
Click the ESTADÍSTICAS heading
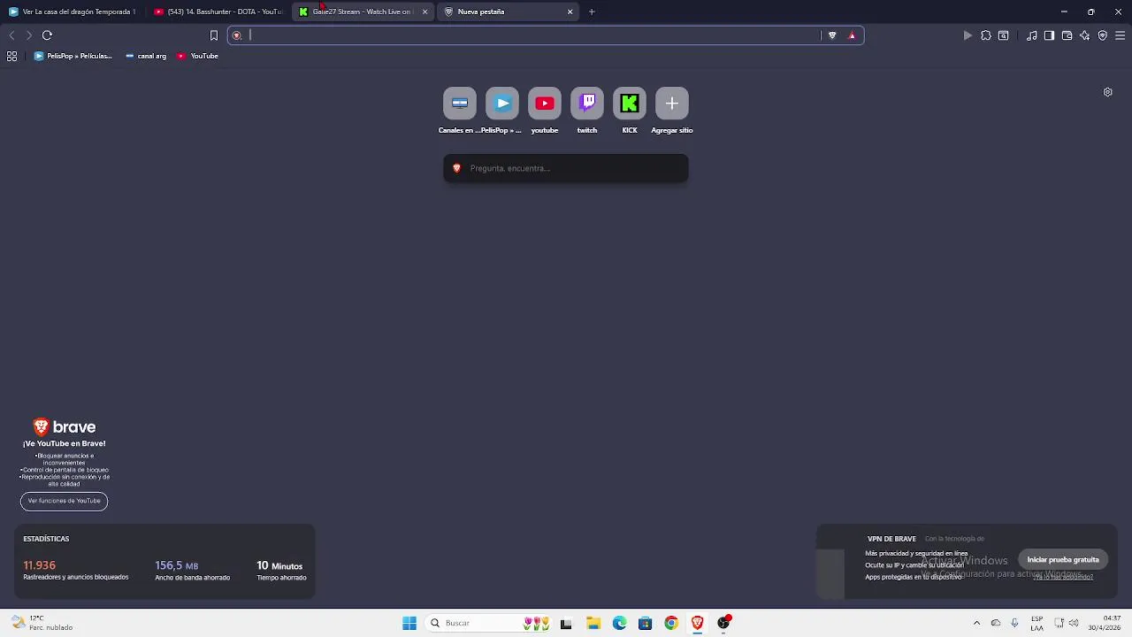click(46, 539)
